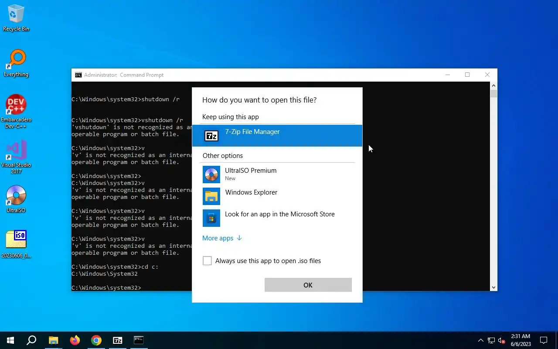The width and height of the screenshot is (558, 349).
Task: Click the Windows Explorer folder icon in dialog
Action: (x=211, y=196)
